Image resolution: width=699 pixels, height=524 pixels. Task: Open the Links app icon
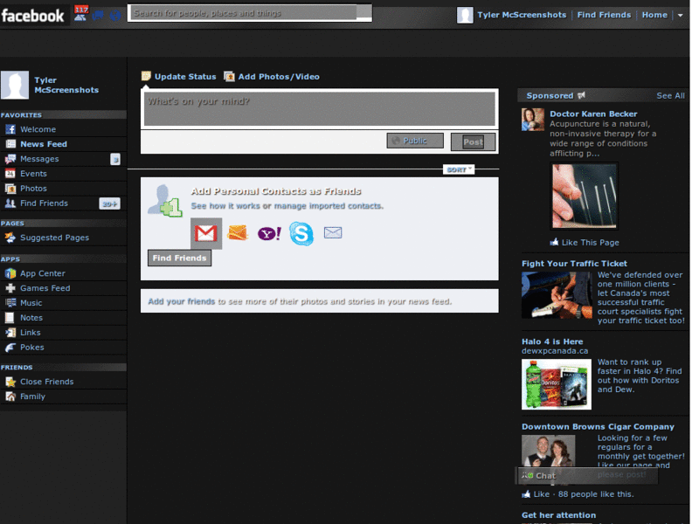click(x=10, y=333)
